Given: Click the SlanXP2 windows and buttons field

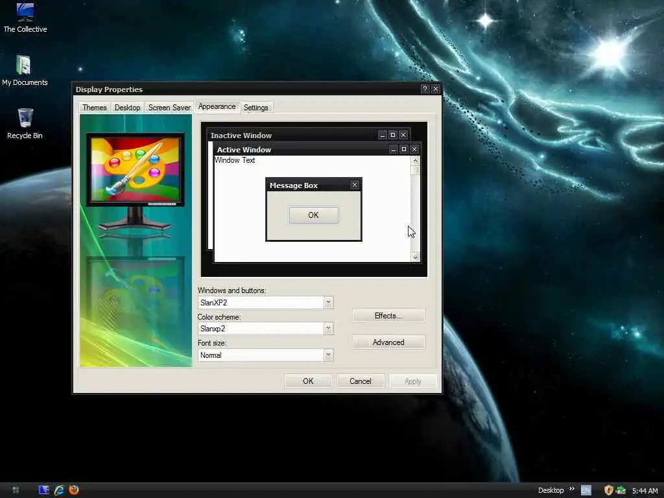Looking at the screenshot, I should tap(261, 302).
